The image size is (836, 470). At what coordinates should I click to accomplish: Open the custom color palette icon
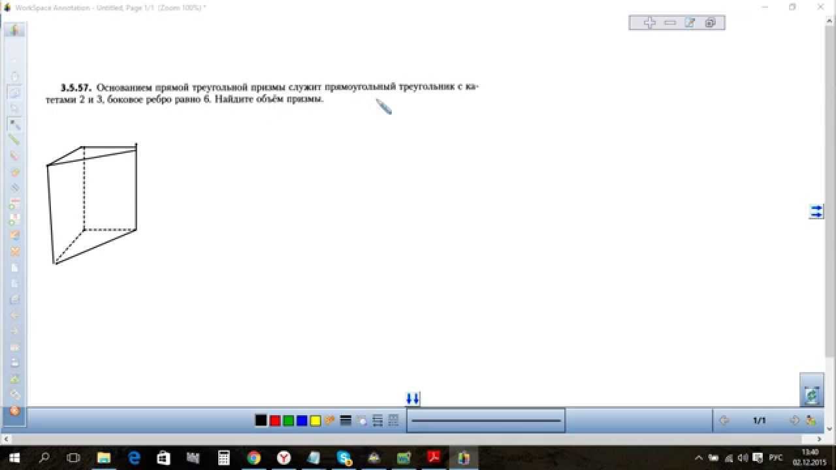point(330,420)
